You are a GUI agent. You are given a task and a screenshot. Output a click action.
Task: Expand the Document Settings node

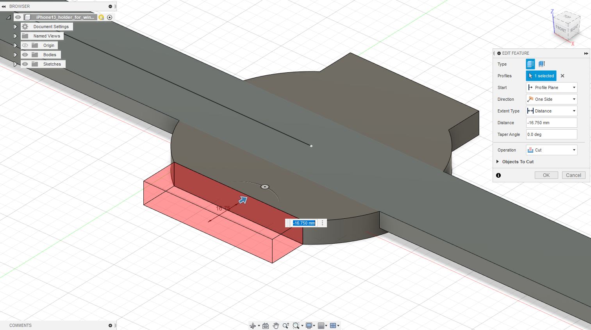point(15,27)
